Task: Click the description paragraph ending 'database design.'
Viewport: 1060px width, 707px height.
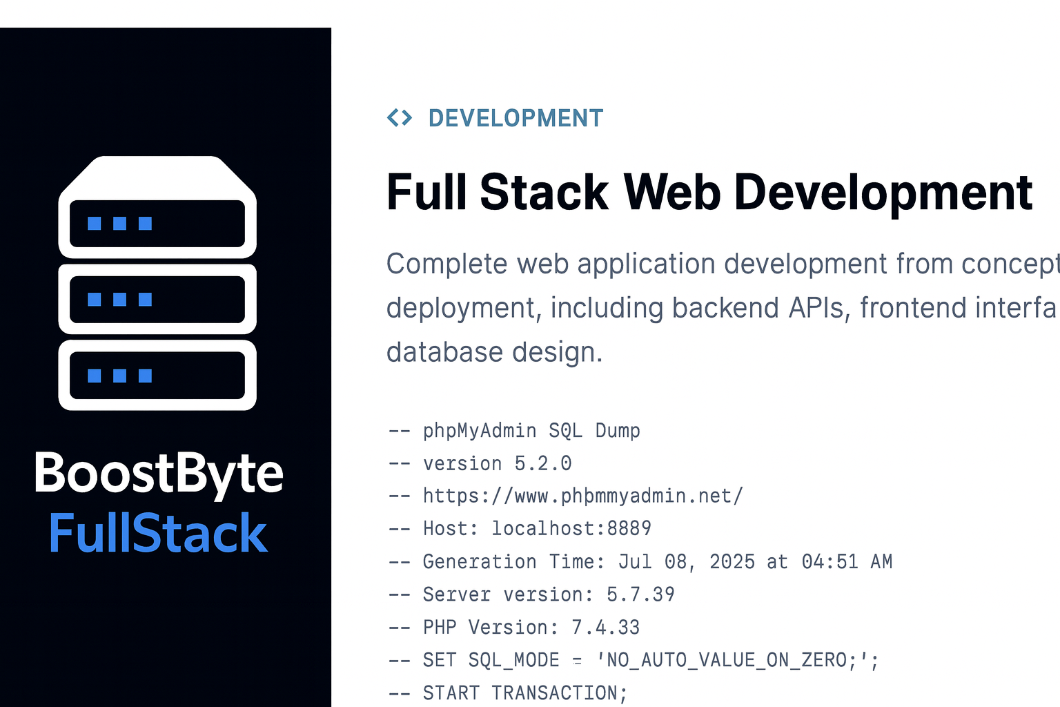Action: (x=723, y=308)
